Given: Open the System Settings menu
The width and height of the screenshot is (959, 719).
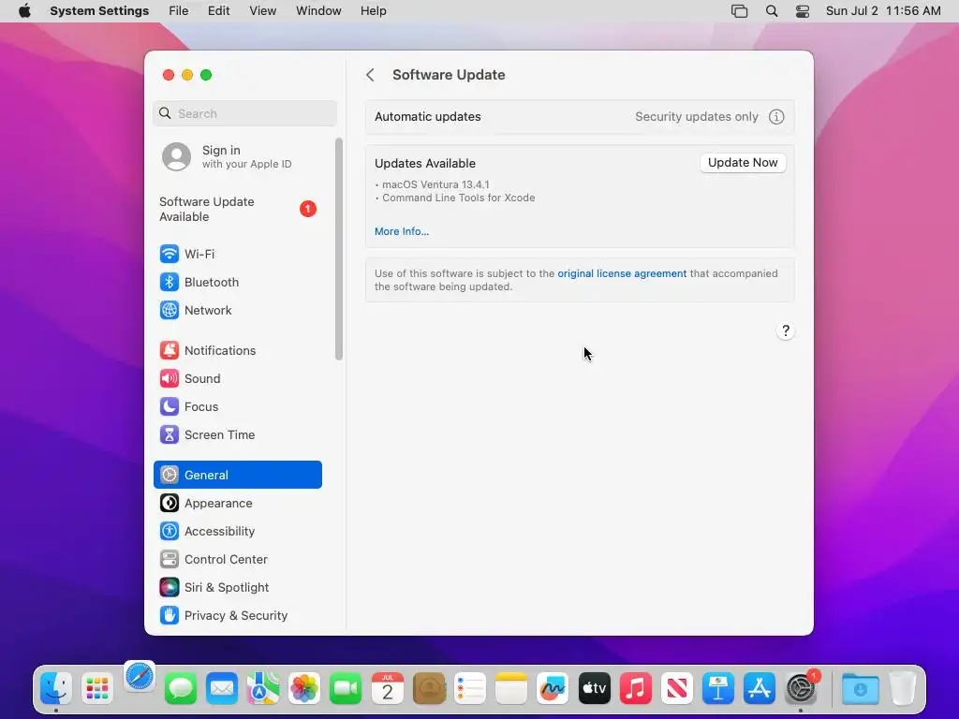Looking at the screenshot, I should [x=99, y=11].
